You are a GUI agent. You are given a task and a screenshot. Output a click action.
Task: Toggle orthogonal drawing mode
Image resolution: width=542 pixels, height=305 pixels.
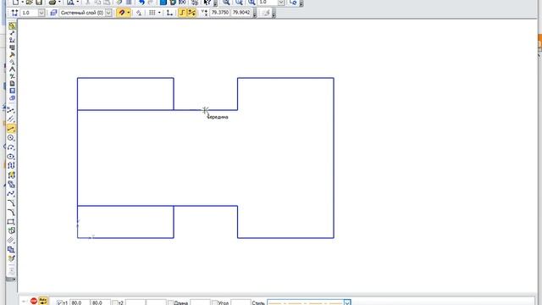[x=182, y=13]
